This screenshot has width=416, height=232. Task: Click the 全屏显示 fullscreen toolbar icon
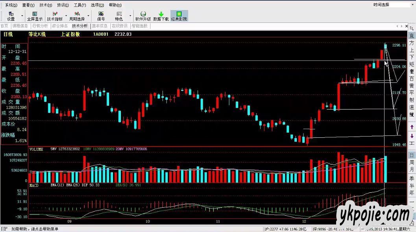pos(35,16)
